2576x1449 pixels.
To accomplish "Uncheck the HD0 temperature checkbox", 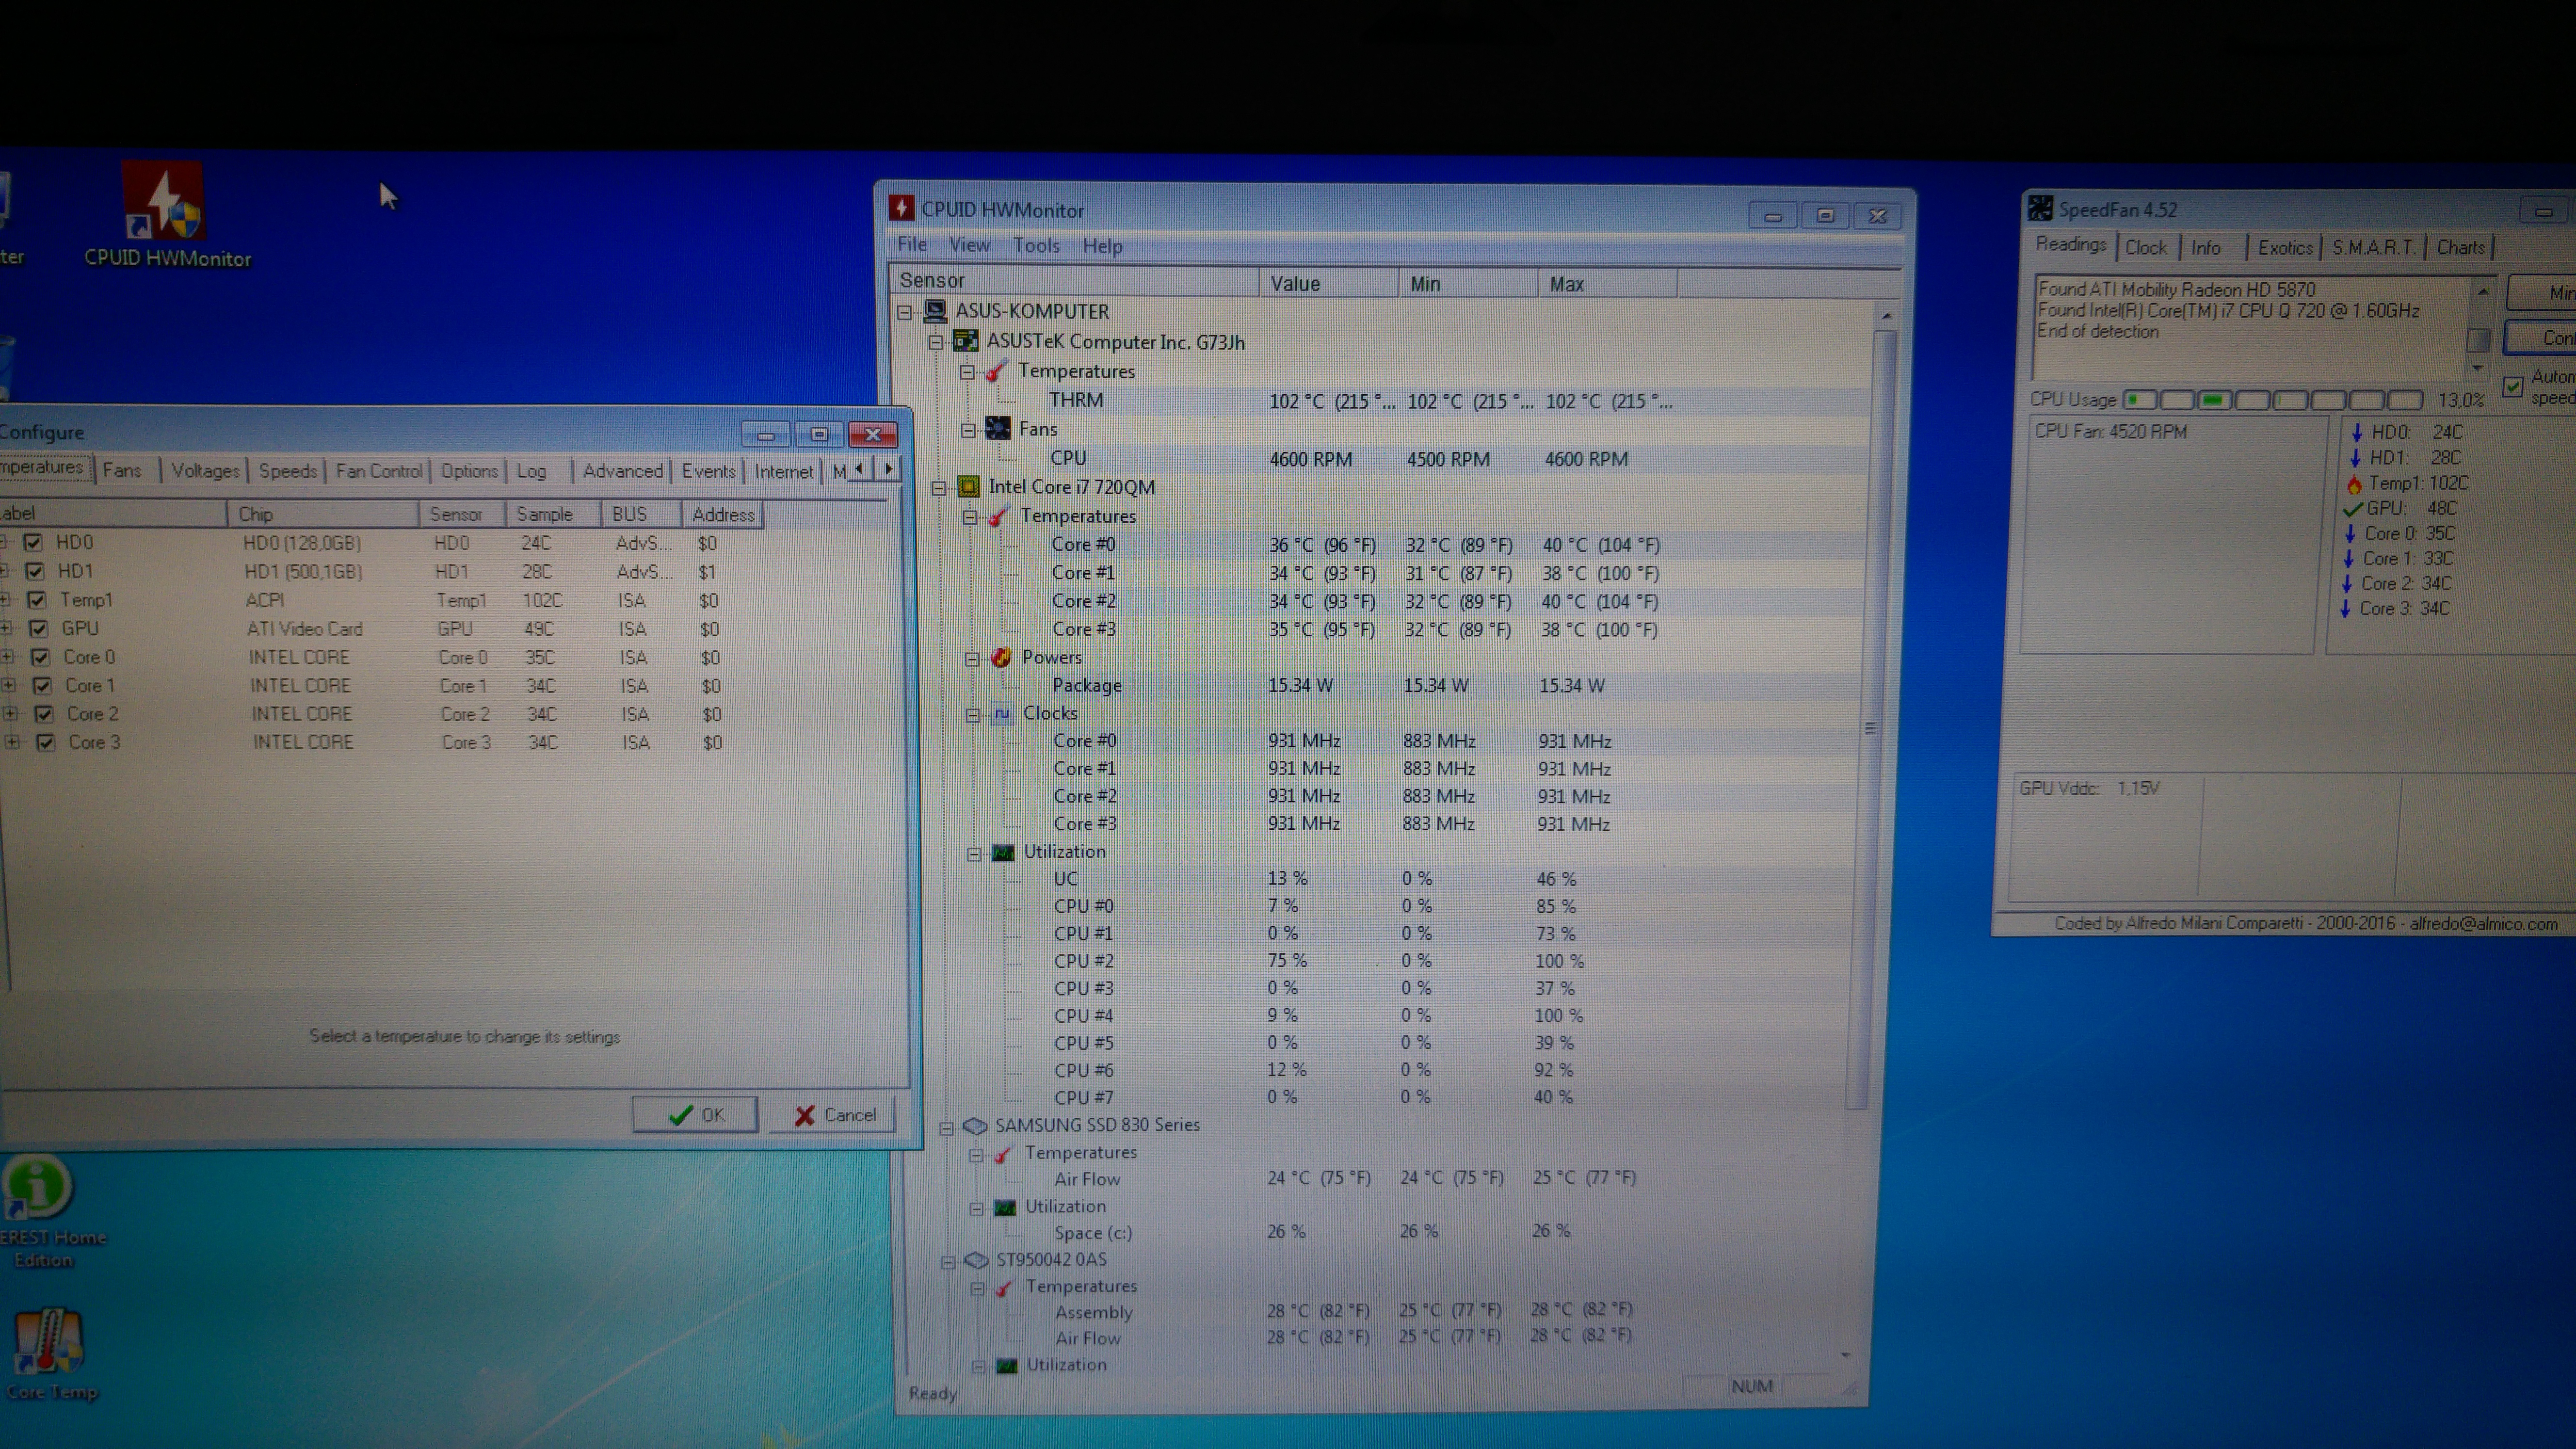I will coord(33,542).
